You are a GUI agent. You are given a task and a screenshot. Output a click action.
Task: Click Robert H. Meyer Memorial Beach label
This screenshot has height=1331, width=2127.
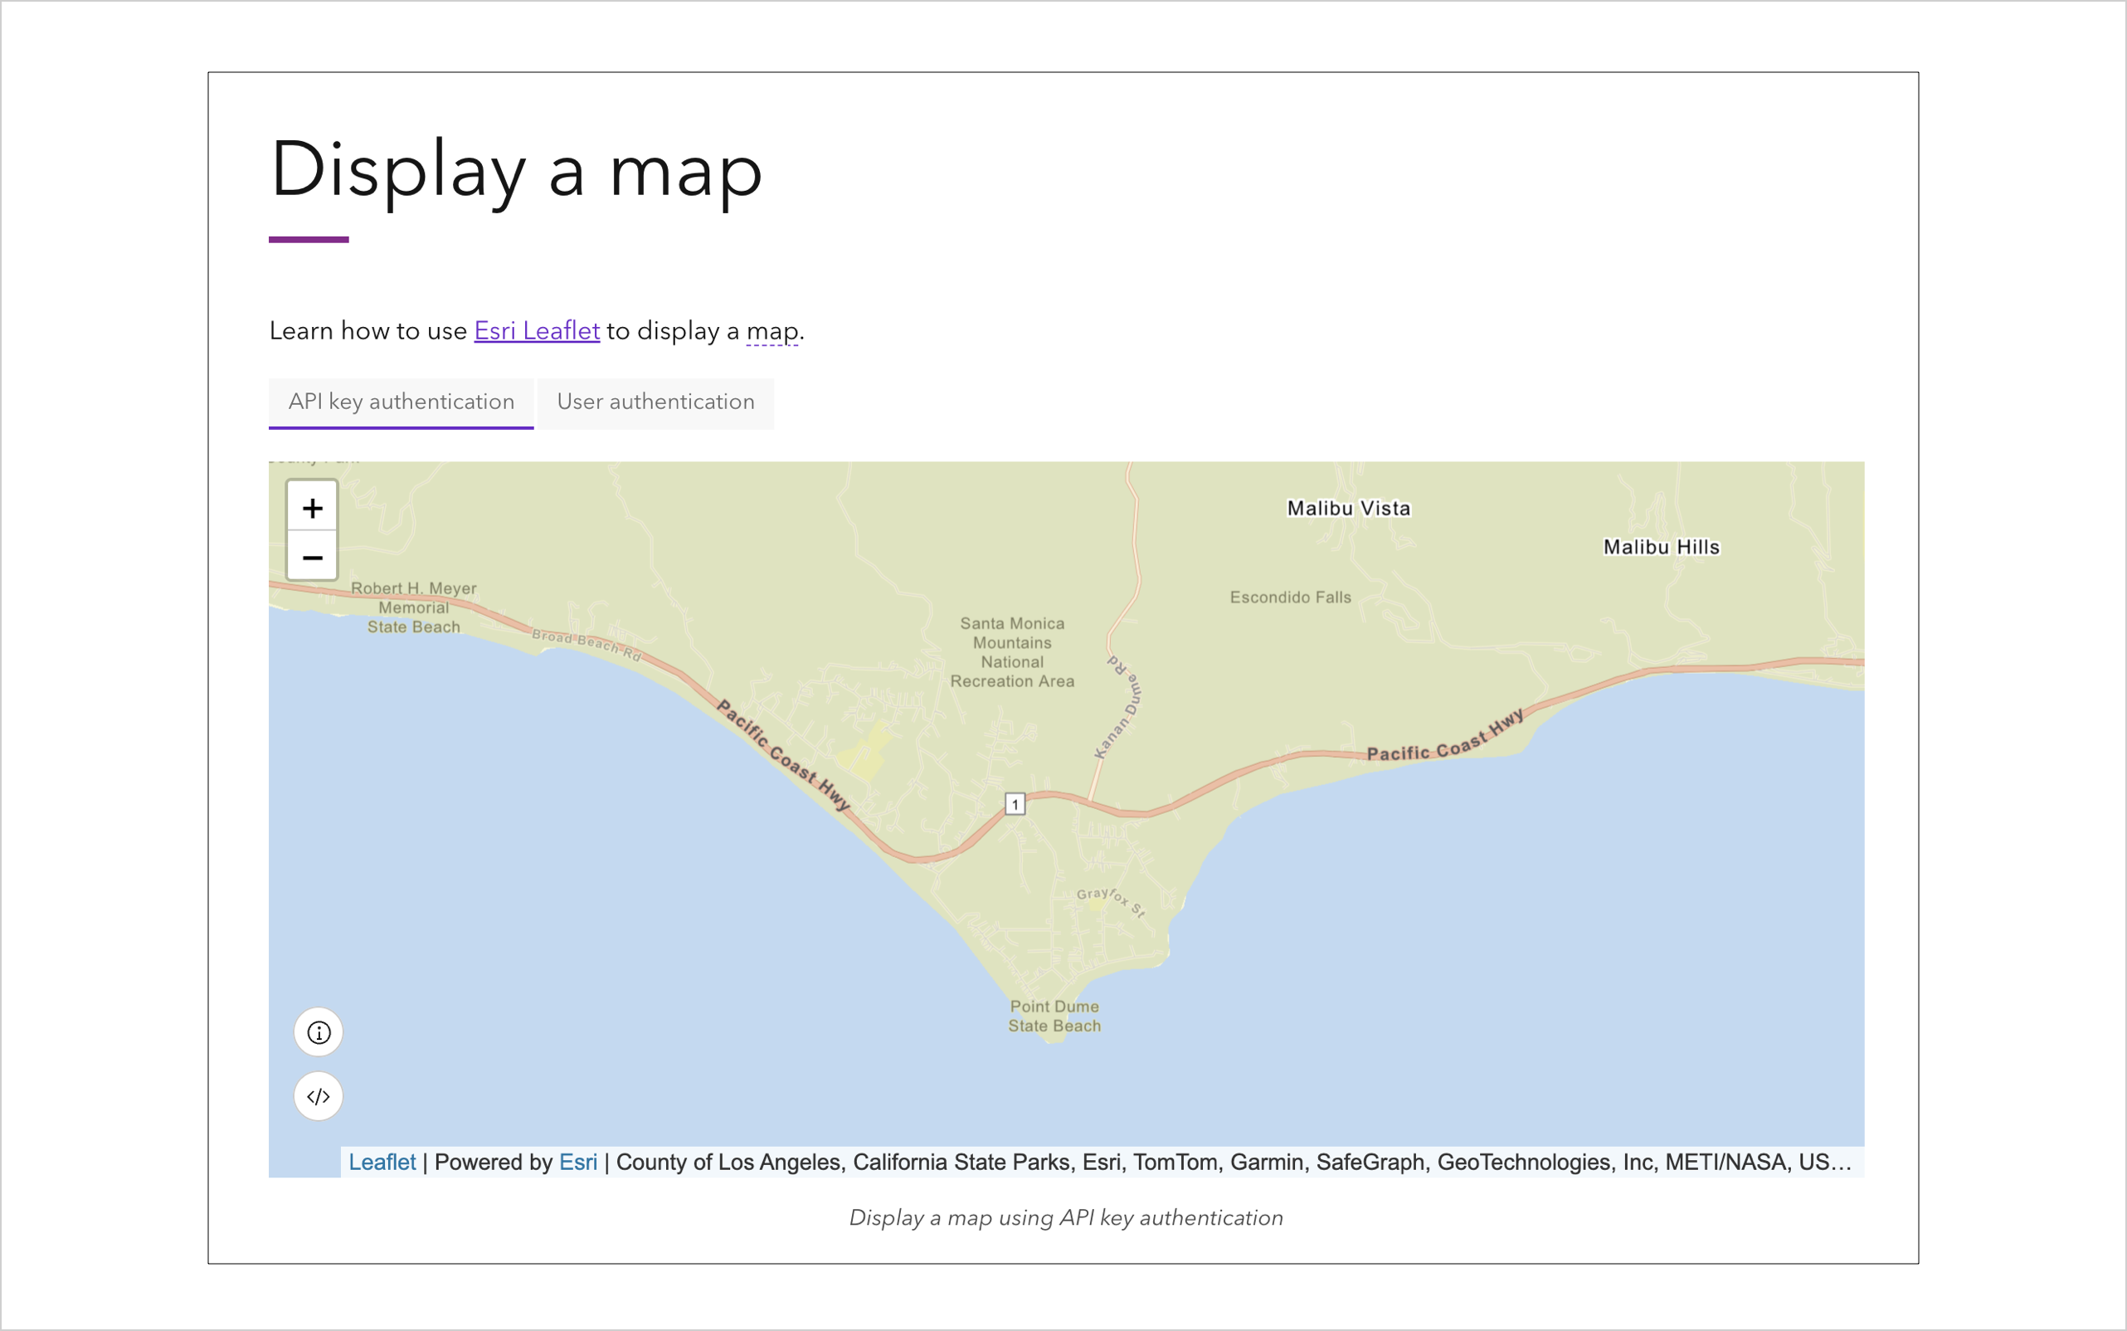click(x=414, y=607)
